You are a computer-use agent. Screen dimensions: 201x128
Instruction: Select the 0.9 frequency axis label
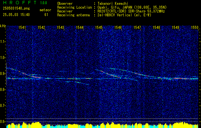(x=3, y=74)
